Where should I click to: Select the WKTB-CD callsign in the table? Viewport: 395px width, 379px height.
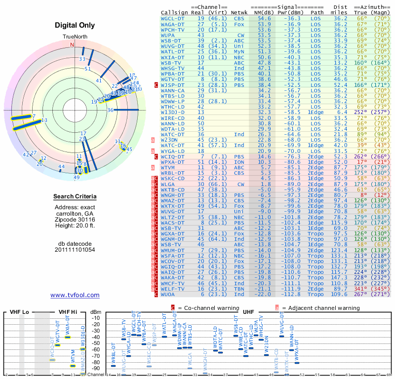172,189
